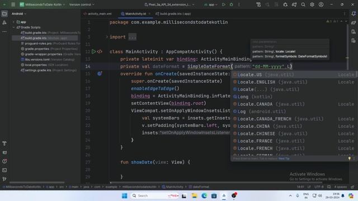Open the Resource Manager sidebar icon
Viewport: 358px width, 201px height.
click(x=4, y=22)
